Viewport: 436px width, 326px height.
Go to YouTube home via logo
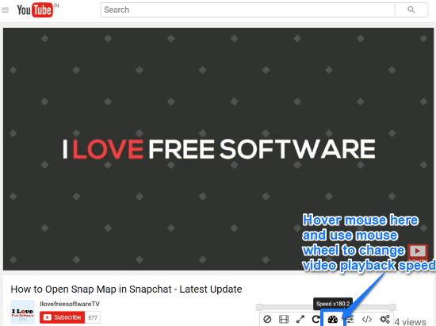(35, 10)
